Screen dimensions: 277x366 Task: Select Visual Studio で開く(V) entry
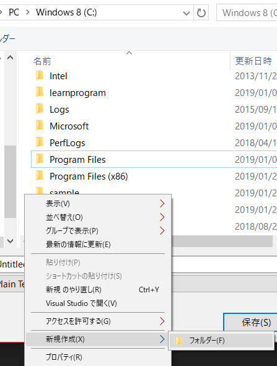pos(98,303)
